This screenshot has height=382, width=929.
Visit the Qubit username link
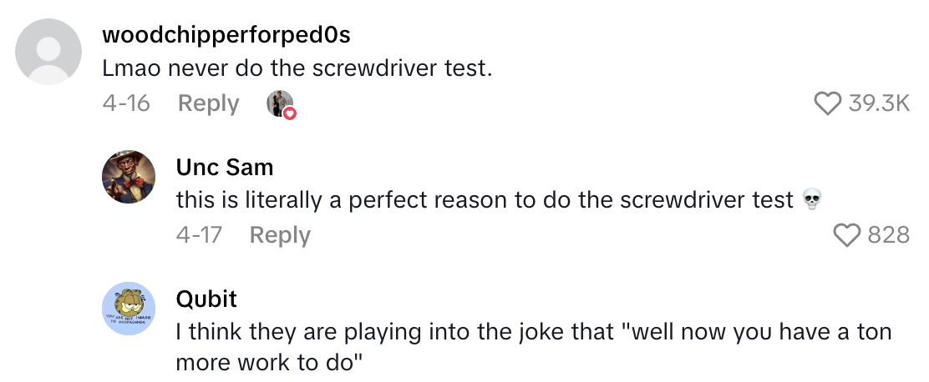click(206, 299)
